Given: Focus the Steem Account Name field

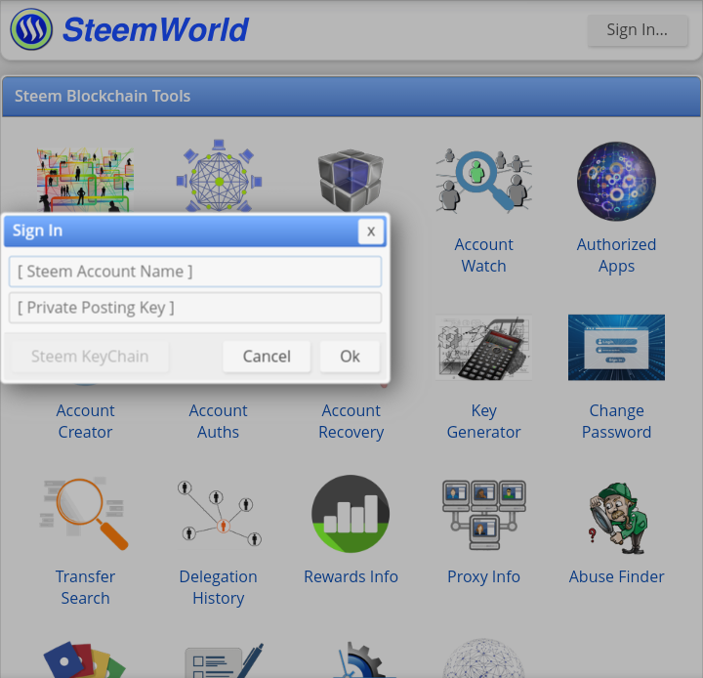Looking at the screenshot, I should click(x=195, y=272).
